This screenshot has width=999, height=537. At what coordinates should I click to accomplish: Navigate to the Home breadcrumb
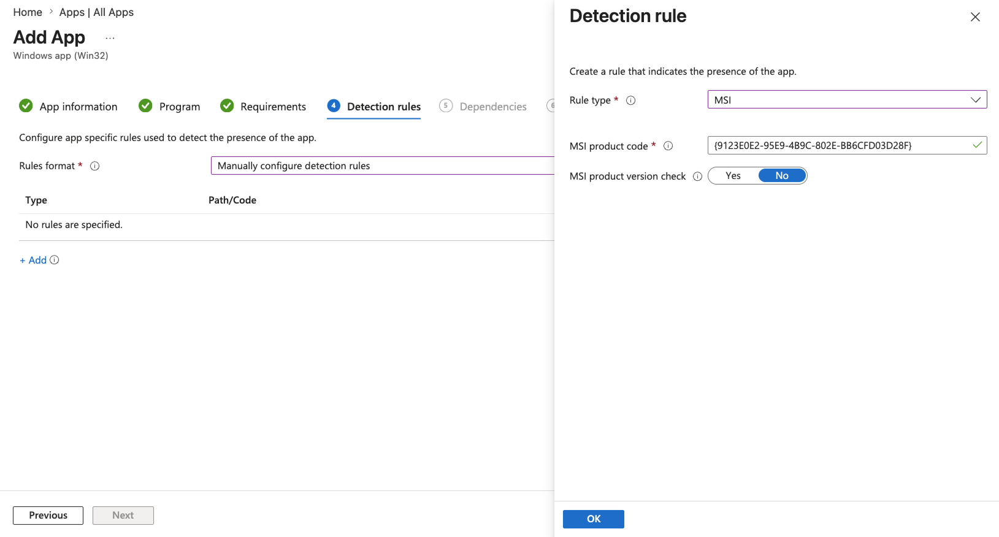pos(28,12)
